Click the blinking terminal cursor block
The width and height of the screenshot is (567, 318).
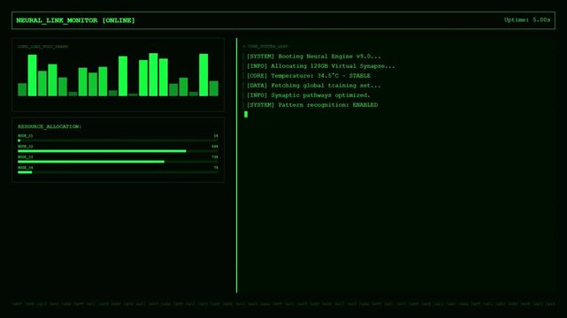coord(246,115)
